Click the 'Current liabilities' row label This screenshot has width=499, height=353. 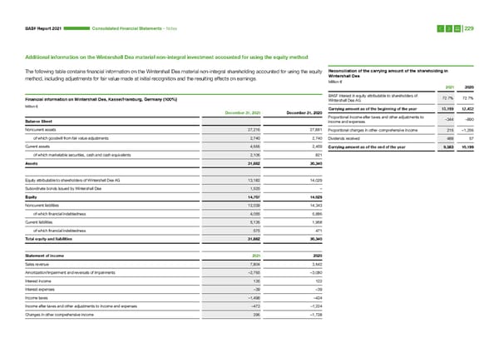[38, 222]
